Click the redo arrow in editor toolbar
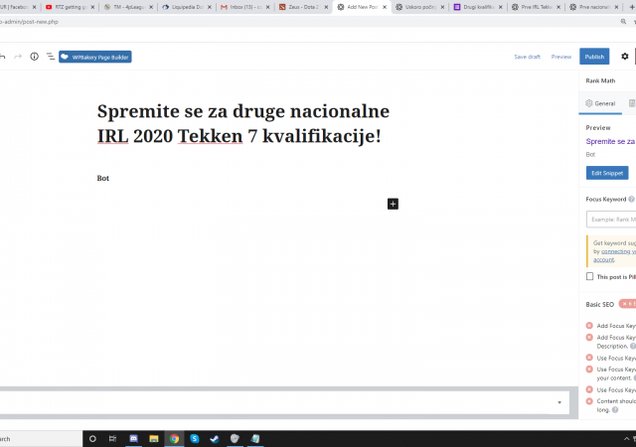Image resolution: width=636 pixels, height=447 pixels. 18,57
